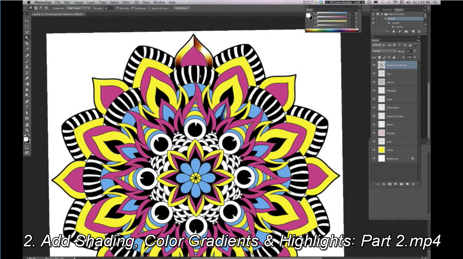The height and width of the screenshot is (259, 463).
Task: Click Create new group folder icon
Action: (401, 184)
